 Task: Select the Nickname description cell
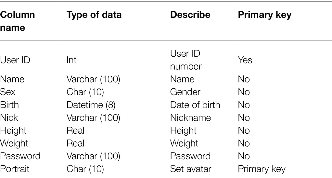190,118
